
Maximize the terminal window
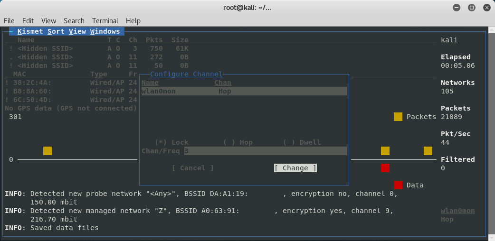(x=472, y=8)
